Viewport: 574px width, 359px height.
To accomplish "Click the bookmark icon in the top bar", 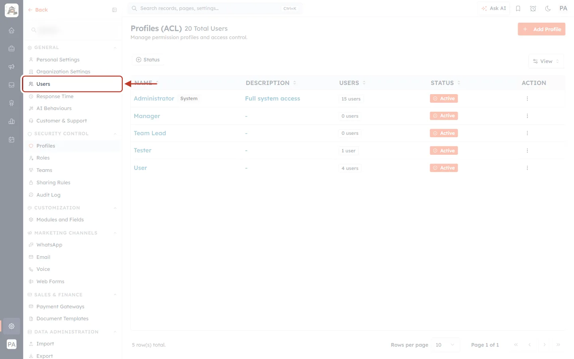I will [x=518, y=8].
